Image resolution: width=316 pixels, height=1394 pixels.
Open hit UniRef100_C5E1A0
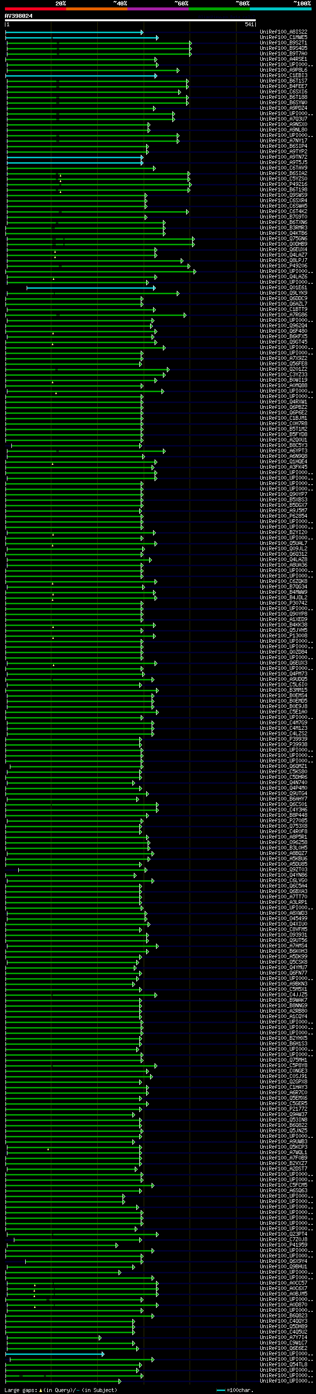(283, 712)
